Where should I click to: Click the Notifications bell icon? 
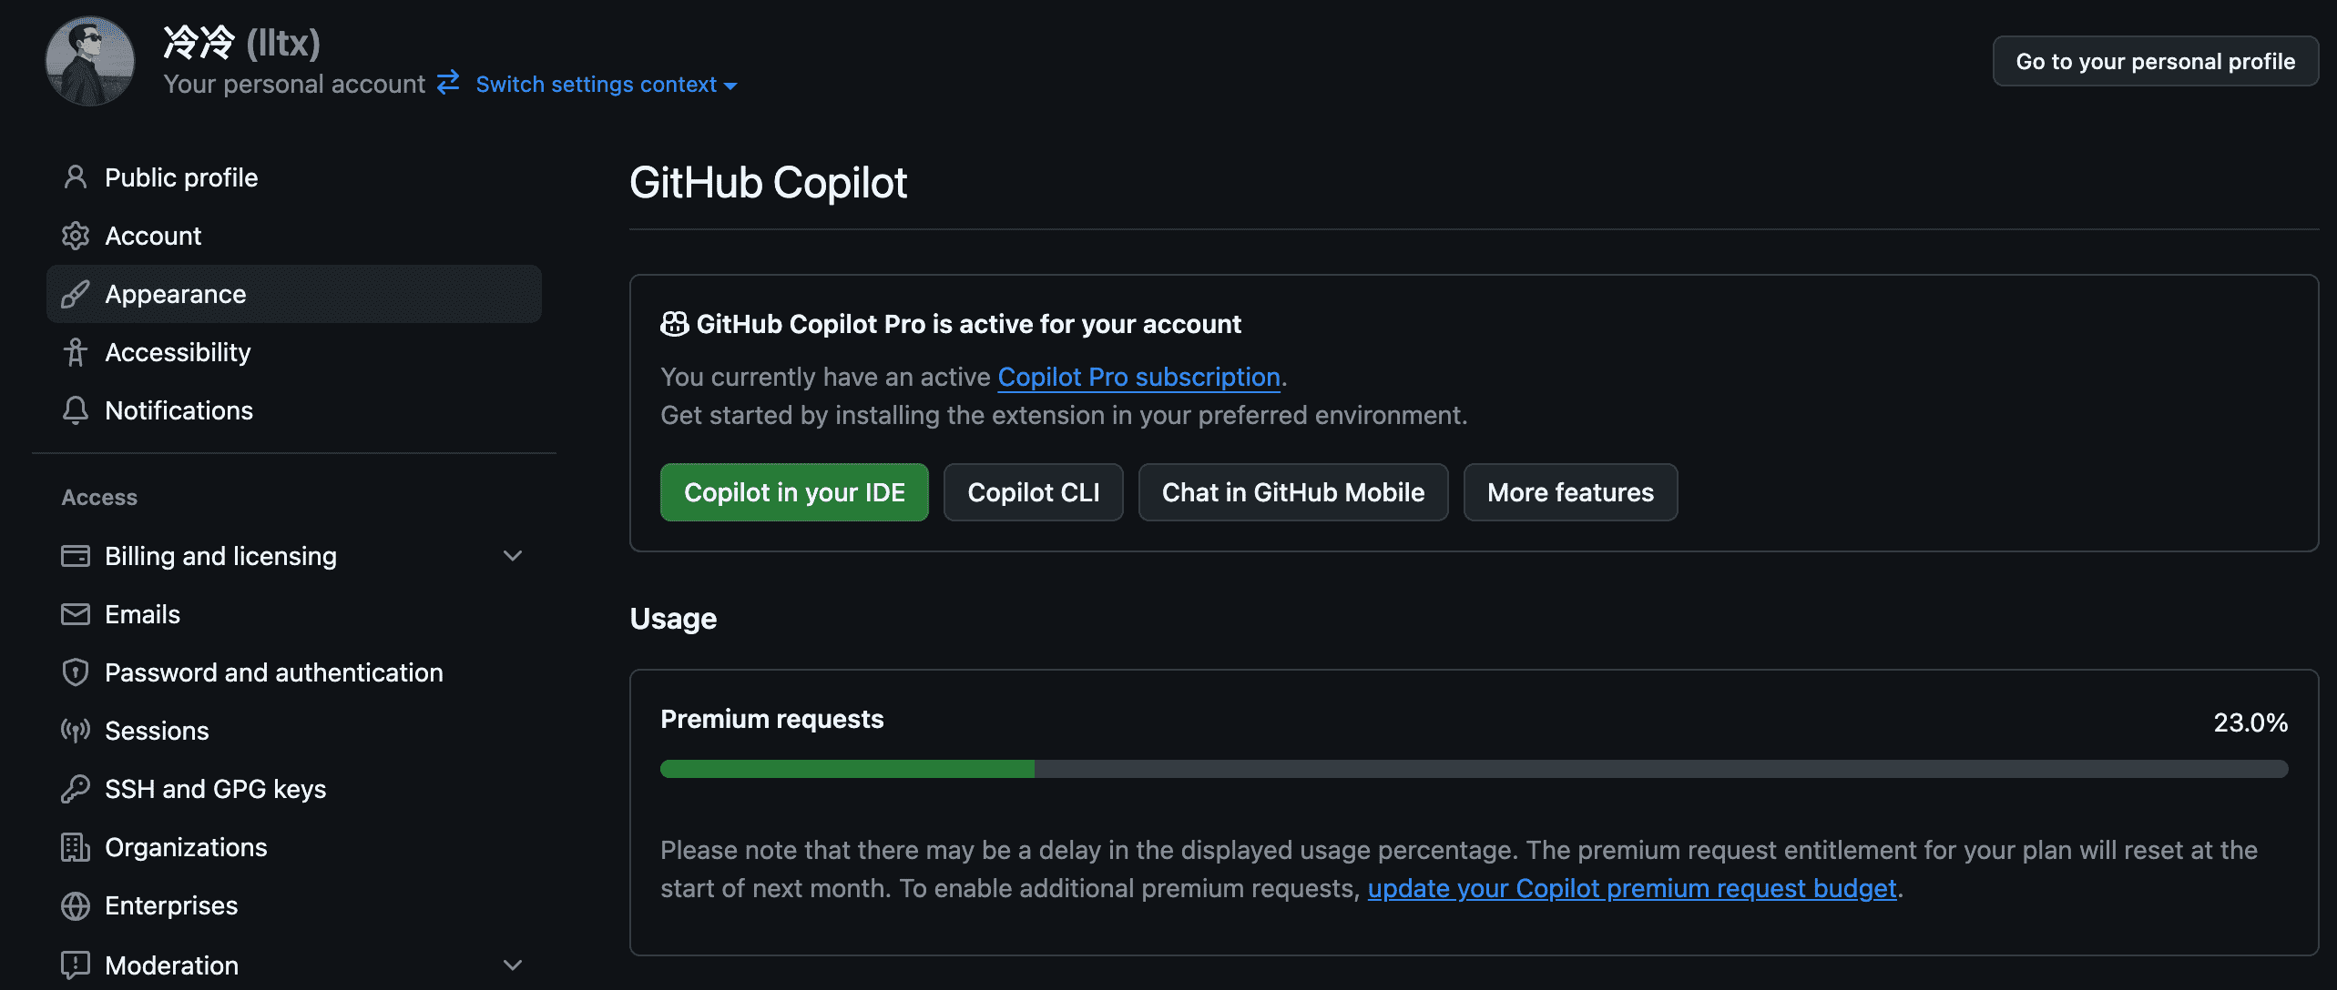point(76,410)
